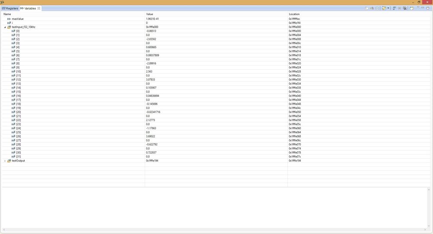
Task: Restore the window with the title bar button
Action: (419, 2)
